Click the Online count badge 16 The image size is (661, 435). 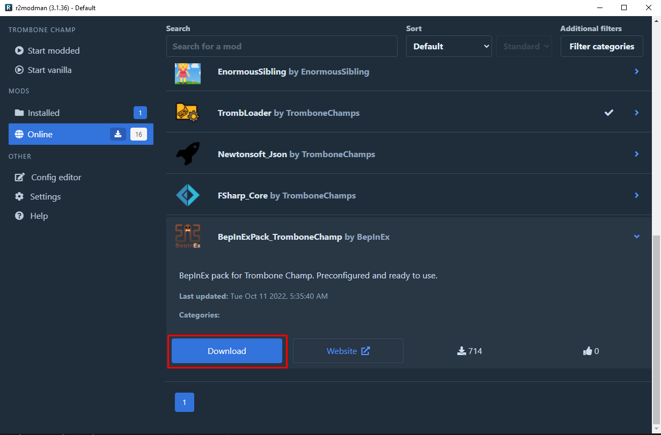(x=138, y=134)
